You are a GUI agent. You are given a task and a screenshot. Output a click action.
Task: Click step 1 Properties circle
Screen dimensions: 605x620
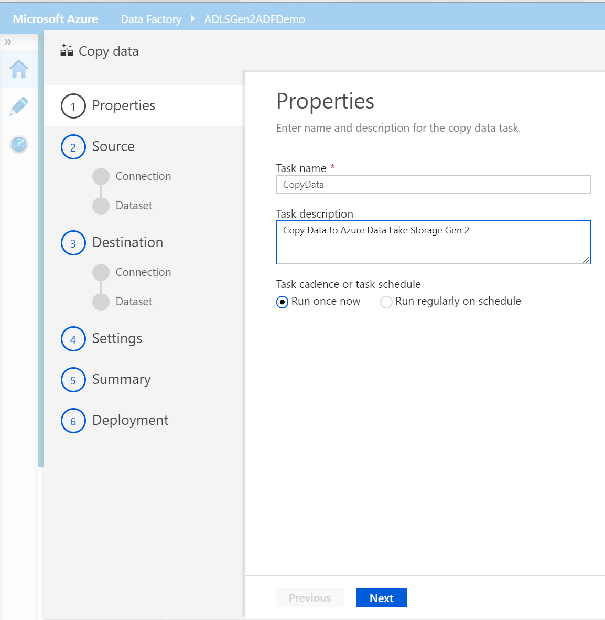(x=73, y=106)
